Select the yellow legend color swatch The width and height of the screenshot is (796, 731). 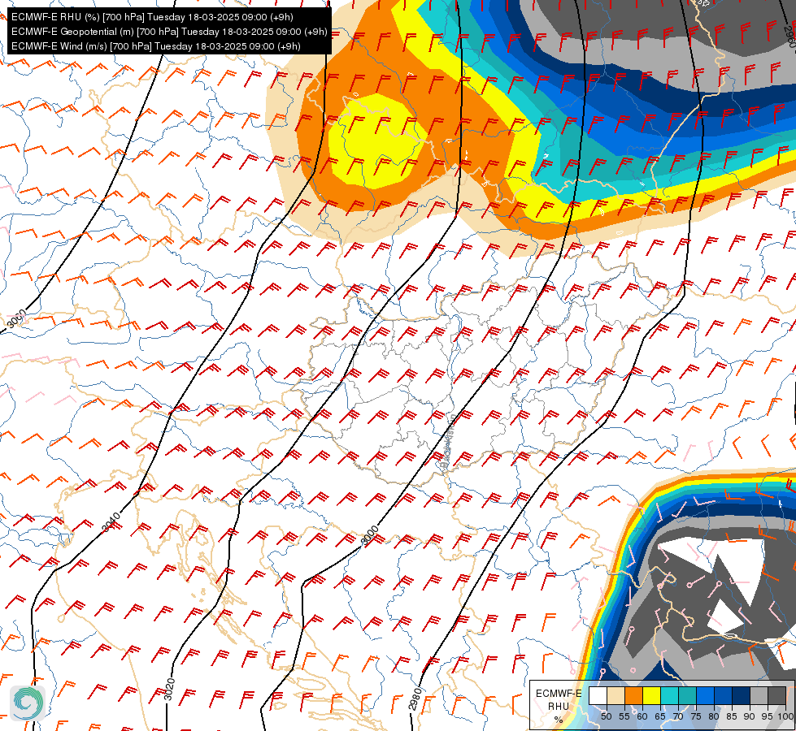pos(650,695)
